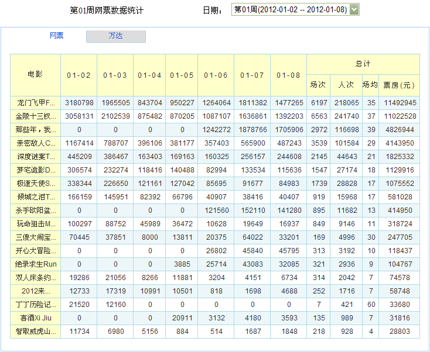Image resolution: width=430 pixels, height=352 pixels.
Task: Click the 01-06 column header
Action: pyautogui.click(x=216, y=75)
